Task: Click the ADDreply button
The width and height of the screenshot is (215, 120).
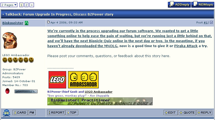Action: click(179, 4)
